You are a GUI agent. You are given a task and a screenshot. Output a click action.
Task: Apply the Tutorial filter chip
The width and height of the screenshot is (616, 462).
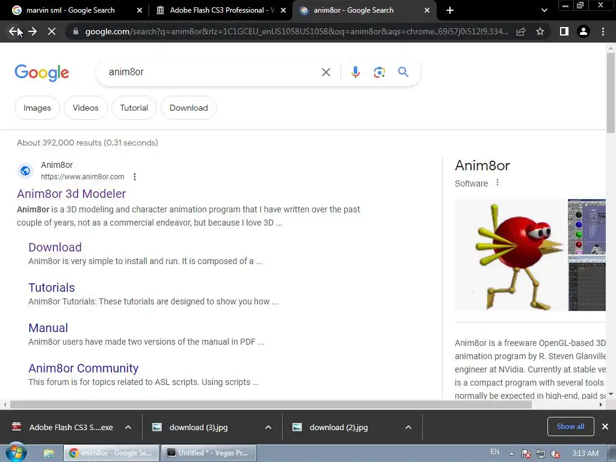(x=134, y=108)
